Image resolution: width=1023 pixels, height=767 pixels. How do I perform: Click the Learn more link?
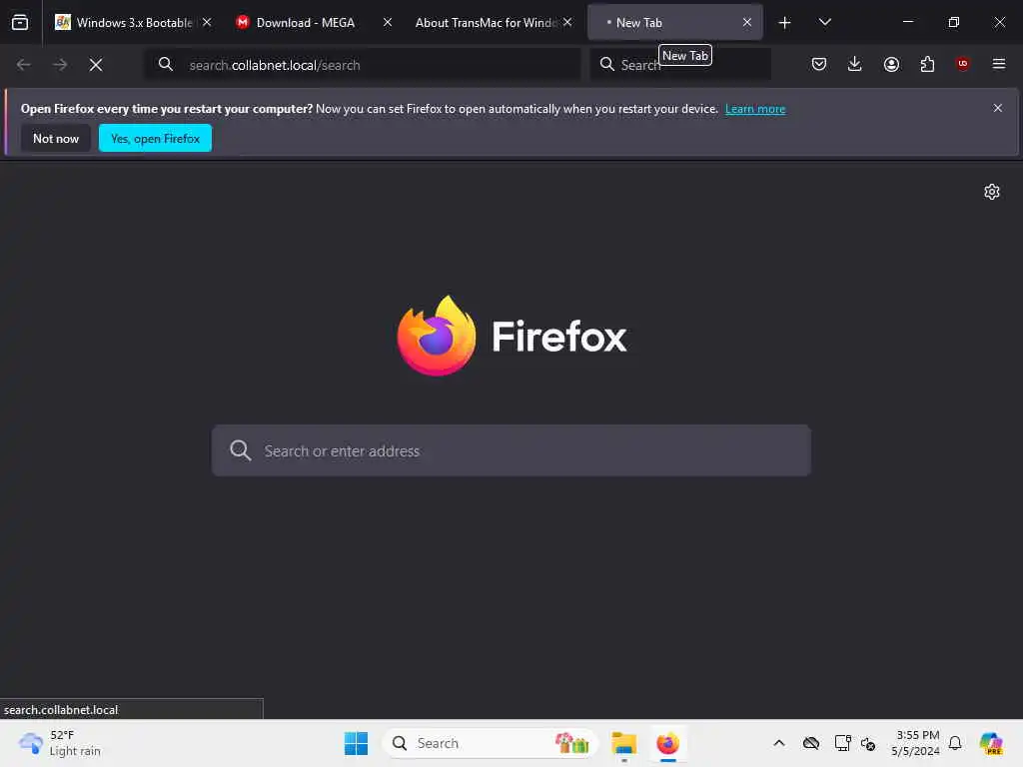[755, 109]
